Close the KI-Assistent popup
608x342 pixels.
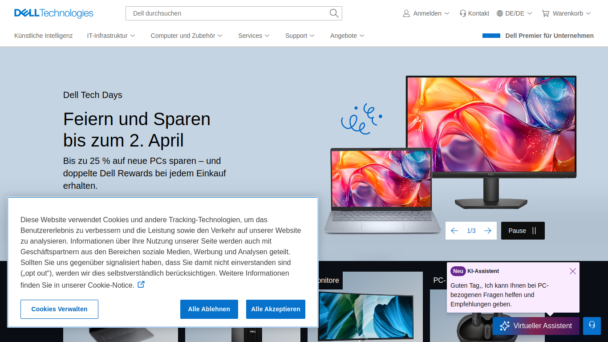tap(573, 271)
